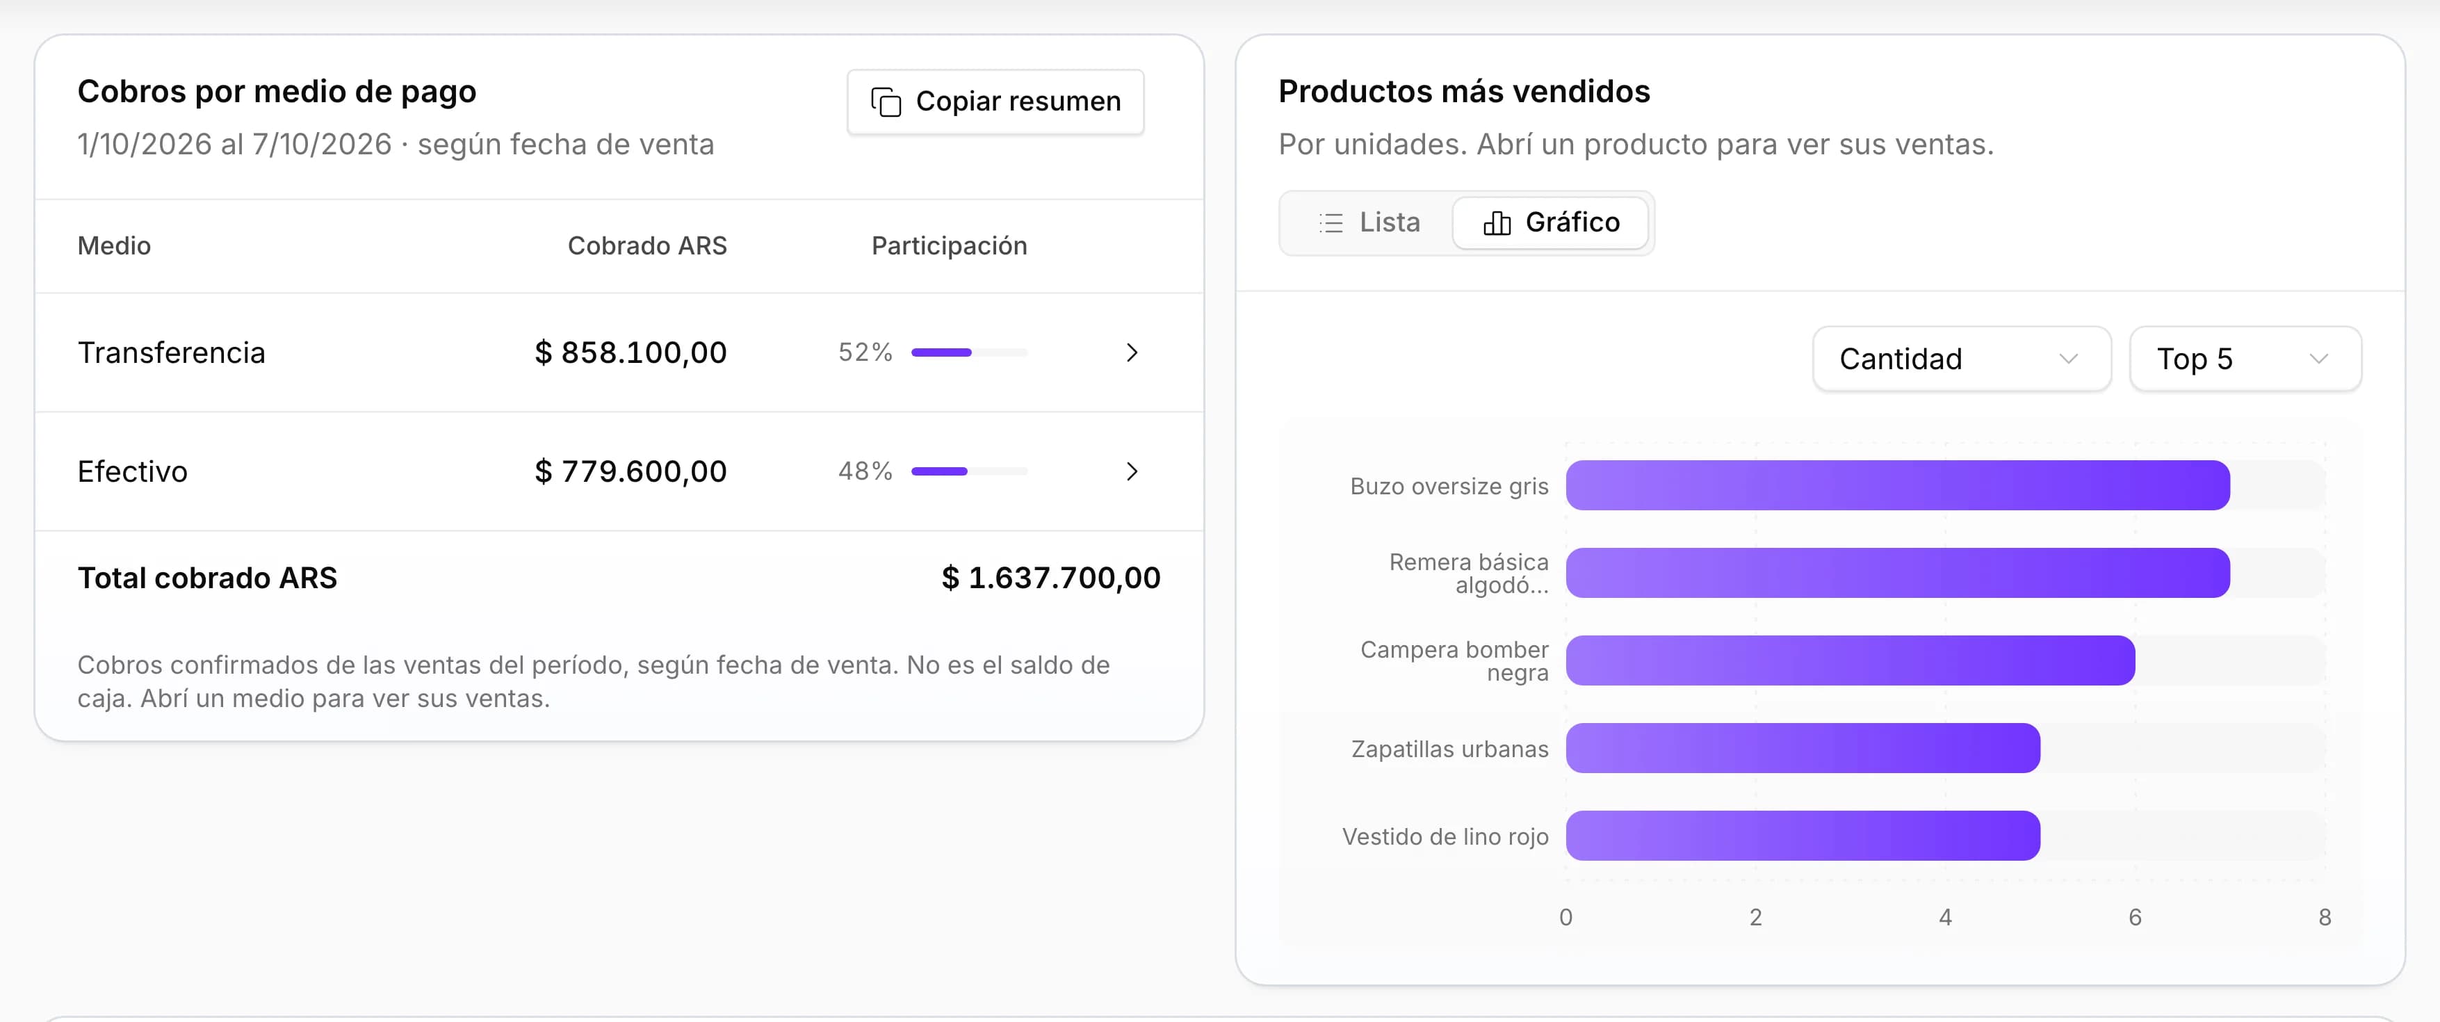Select the Remera básica algodó... bar
2440x1022 pixels.
pos(1897,573)
